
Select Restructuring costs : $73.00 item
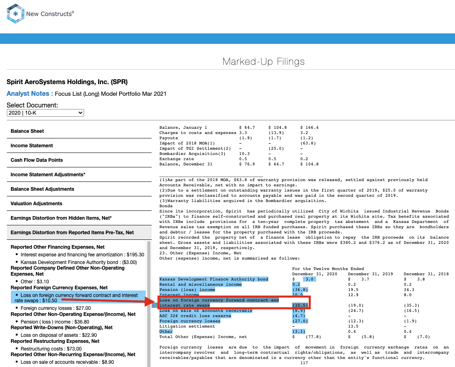coord(51,349)
